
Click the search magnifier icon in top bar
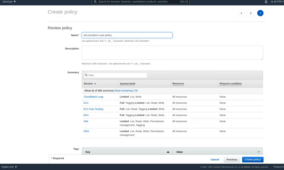click(95, 2)
